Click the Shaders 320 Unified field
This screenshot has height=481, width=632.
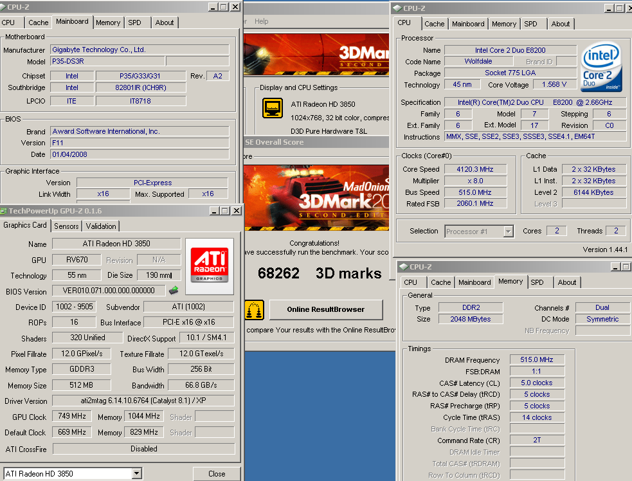[x=87, y=338]
